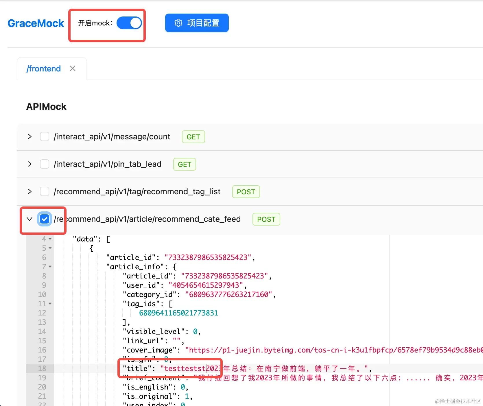Click the GET tag beside pin_tab_lead
Screen dimensions: 483x406
pos(185,164)
